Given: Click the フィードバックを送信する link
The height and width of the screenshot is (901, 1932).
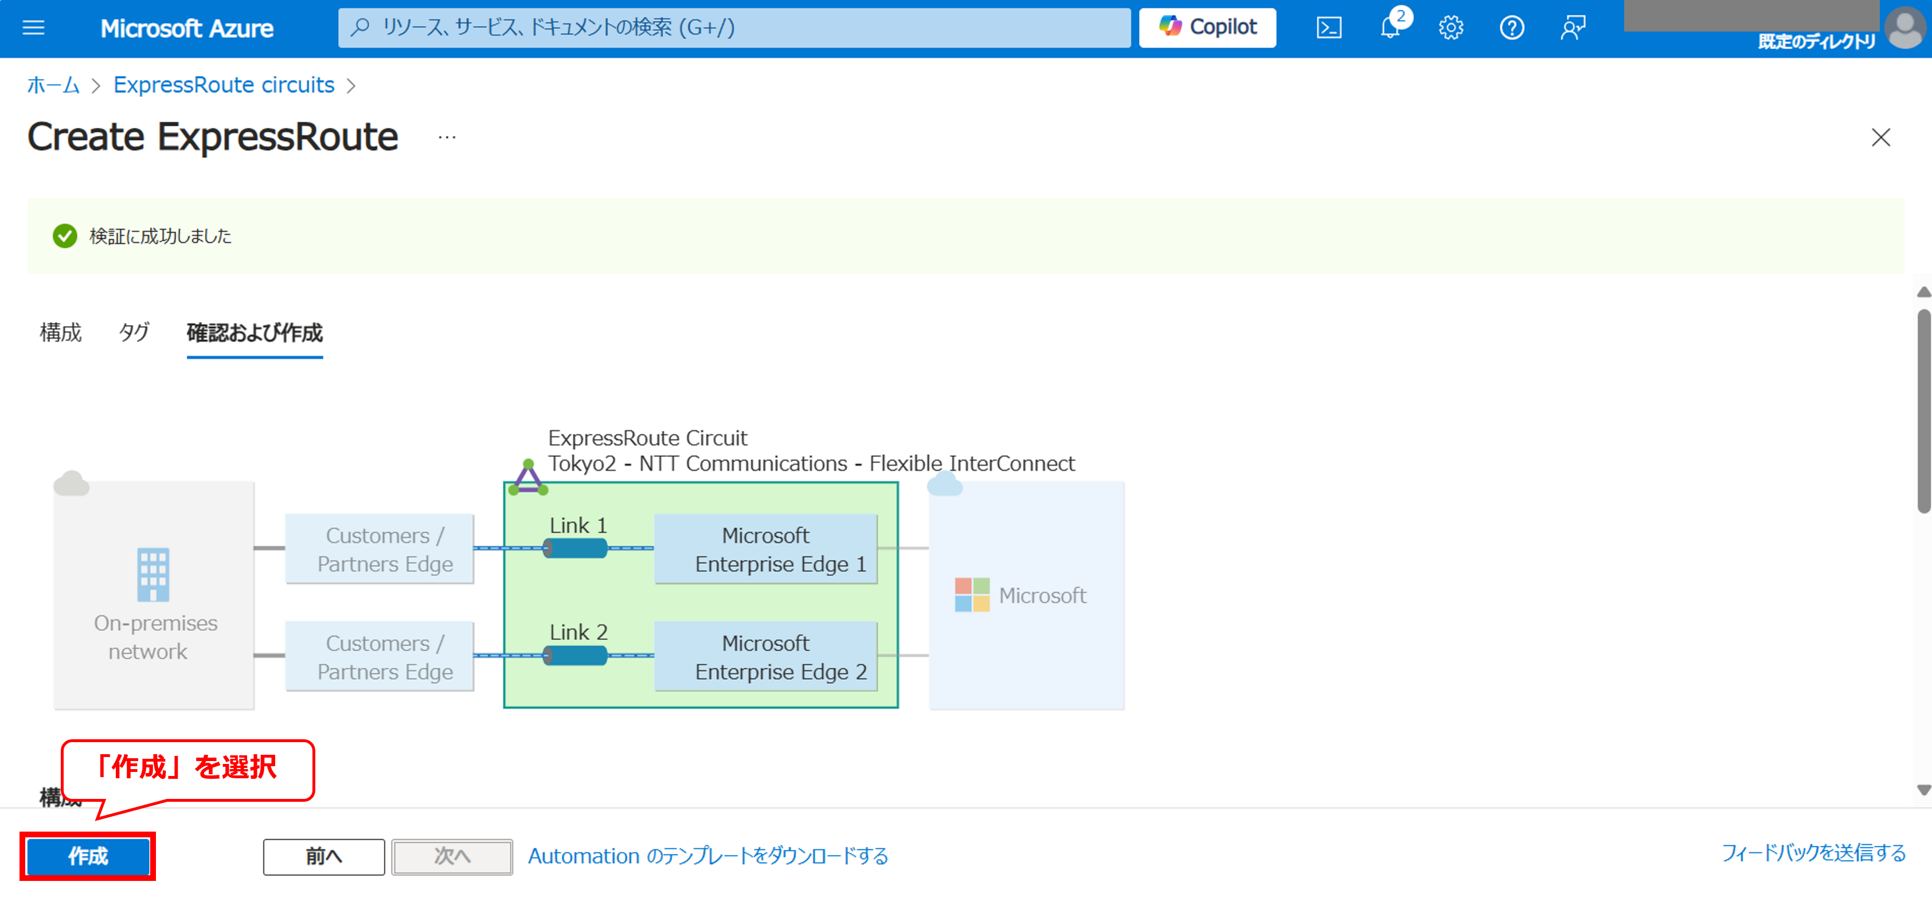Looking at the screenshot, I should coord(1813,853).
